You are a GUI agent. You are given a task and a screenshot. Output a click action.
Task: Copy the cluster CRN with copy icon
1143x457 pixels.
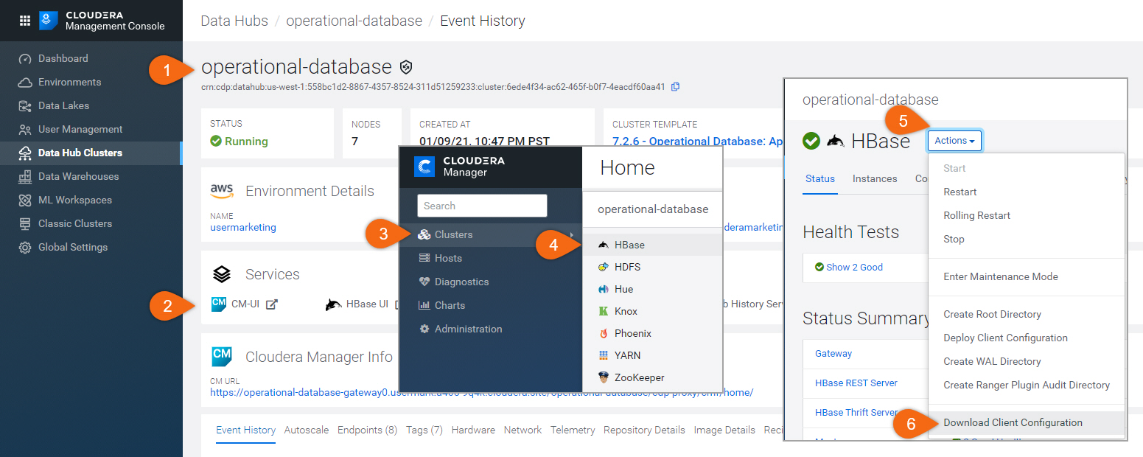tap(676, 86)
